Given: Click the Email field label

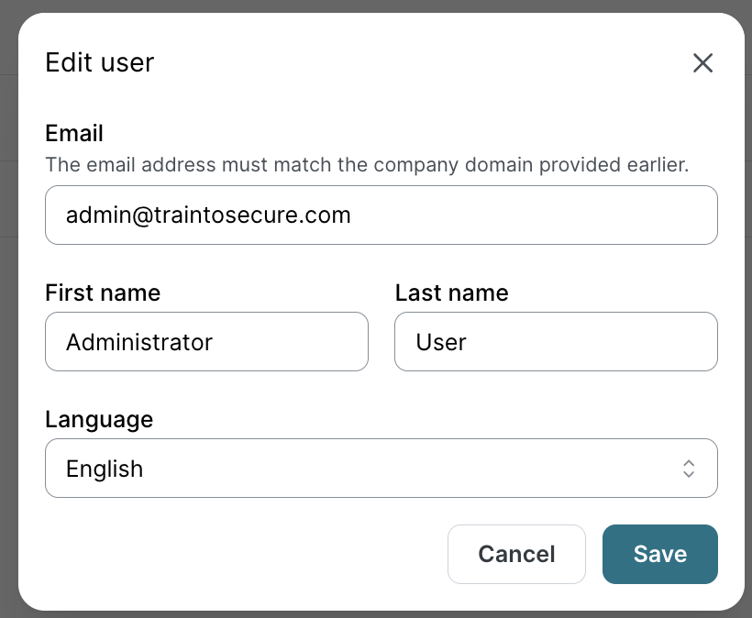Looking at the screenshot, I should pos(74,133).
